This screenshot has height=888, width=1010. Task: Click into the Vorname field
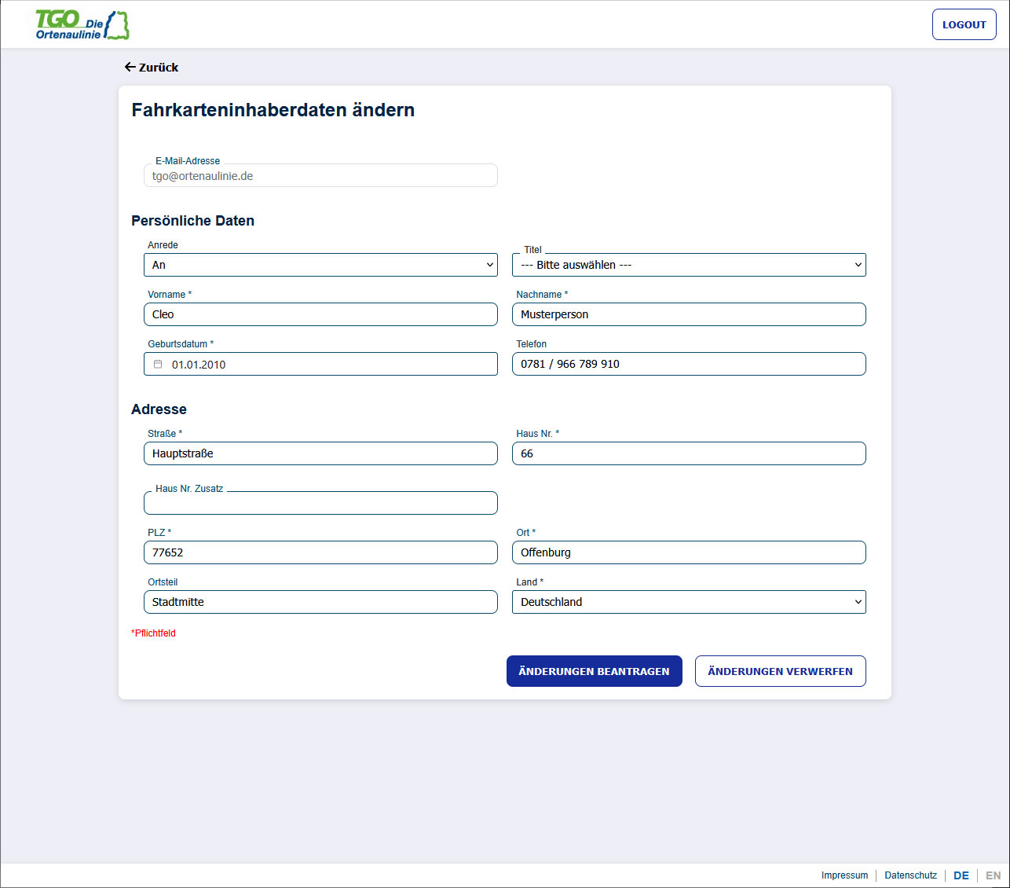[320, 314]
